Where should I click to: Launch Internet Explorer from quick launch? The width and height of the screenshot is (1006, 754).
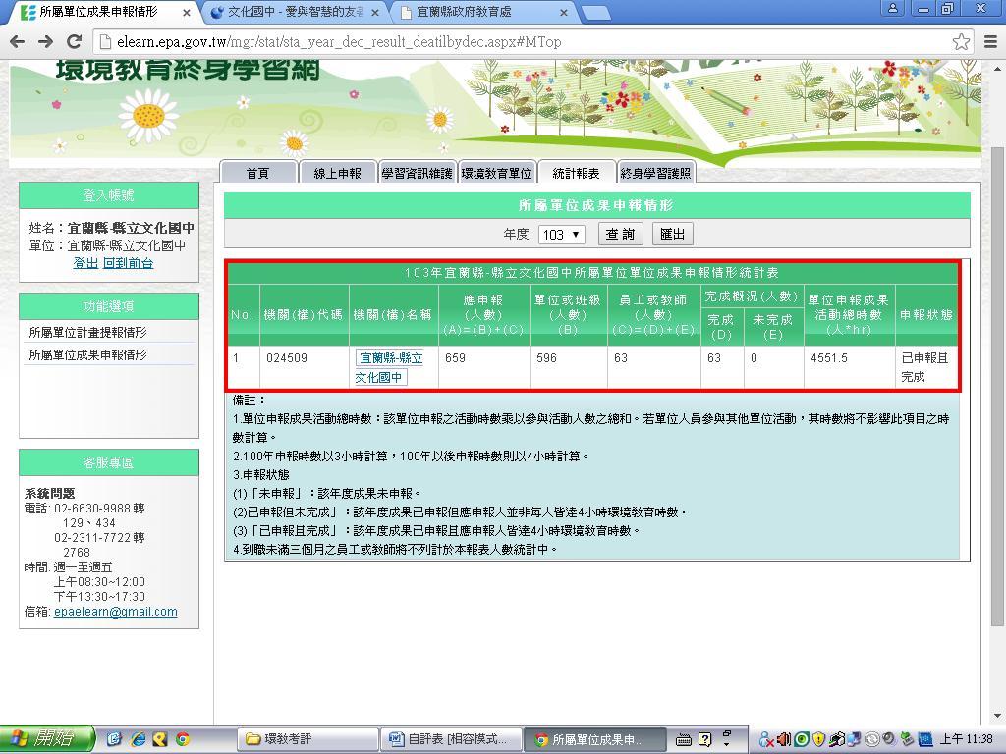click(138, 739)
